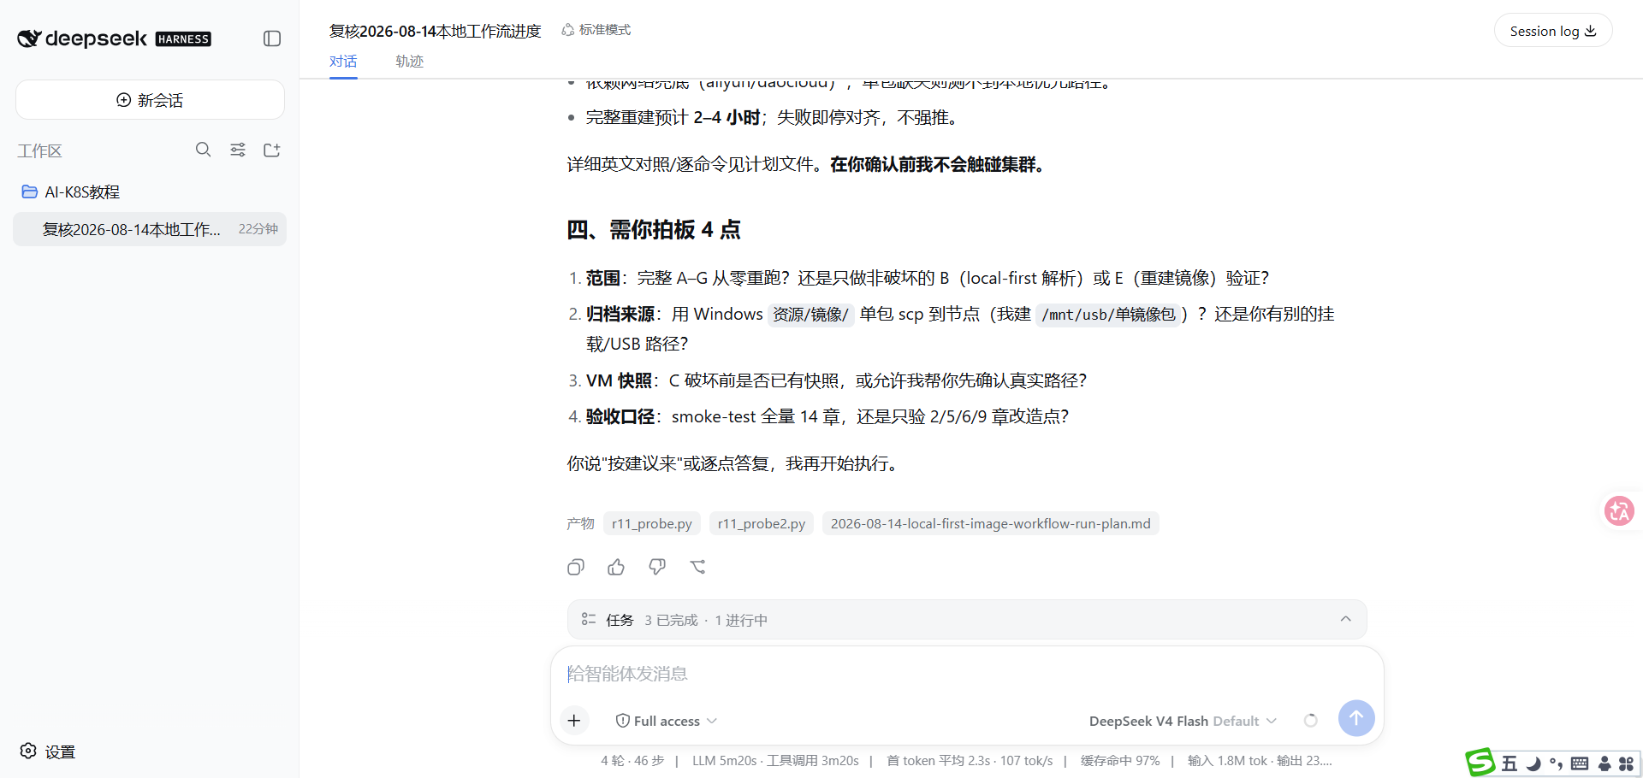The image size is (1643, 778).
Task: Click the 缓存命中 97% status text
Action: 1120,760
